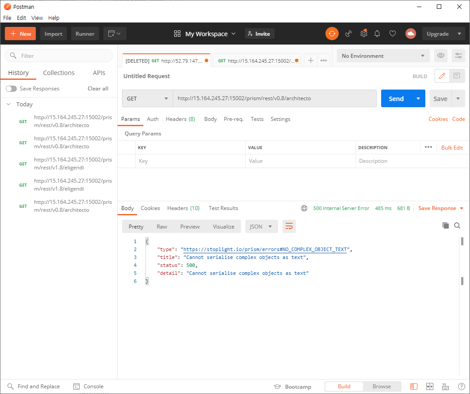Click the history Filter search field

tap(59, 56)
